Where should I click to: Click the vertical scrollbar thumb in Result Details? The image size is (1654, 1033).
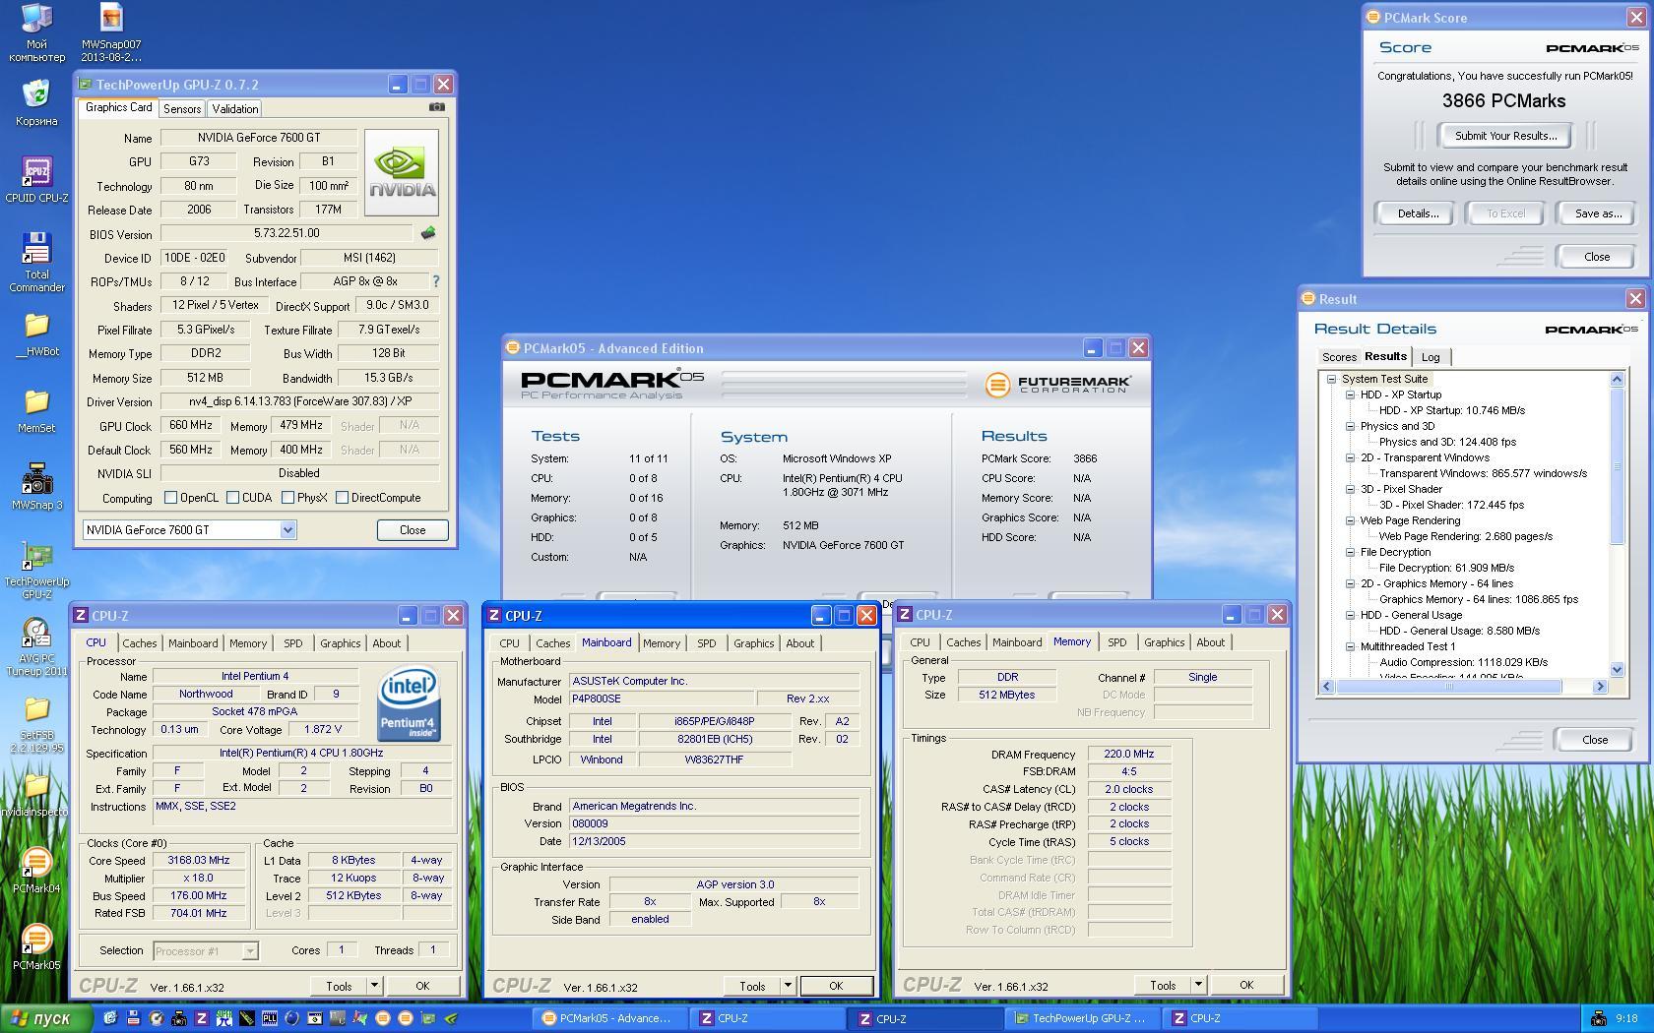[1617, 466]
